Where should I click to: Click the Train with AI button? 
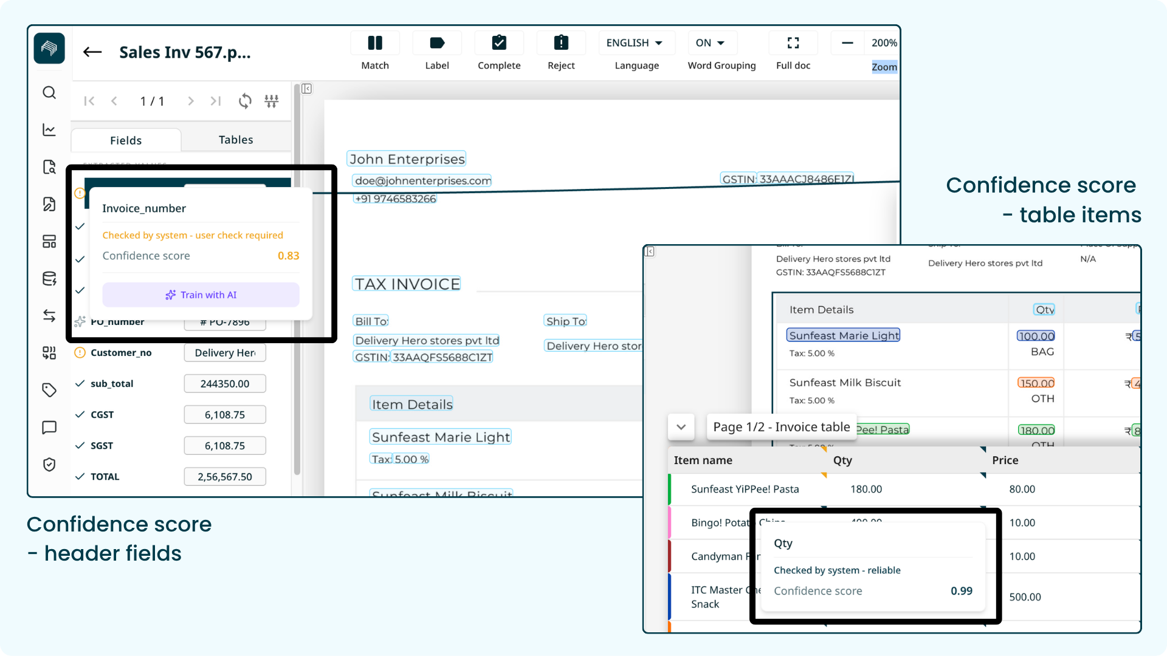point(201,295)
